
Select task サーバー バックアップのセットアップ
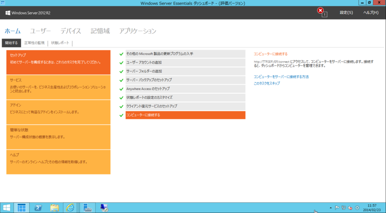(x=185, y=80)
